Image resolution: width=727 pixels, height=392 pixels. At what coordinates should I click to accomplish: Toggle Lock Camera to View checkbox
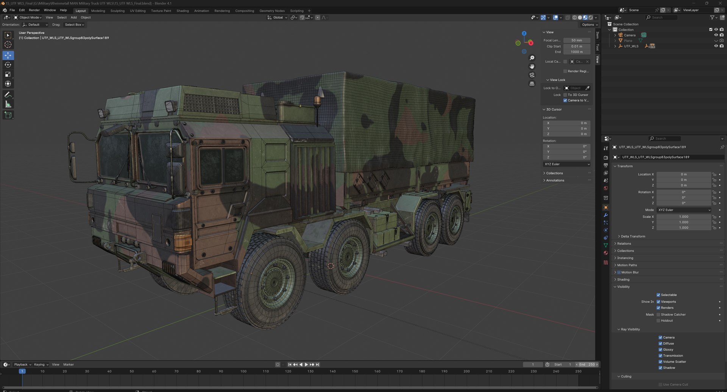[x=565, y=101]
